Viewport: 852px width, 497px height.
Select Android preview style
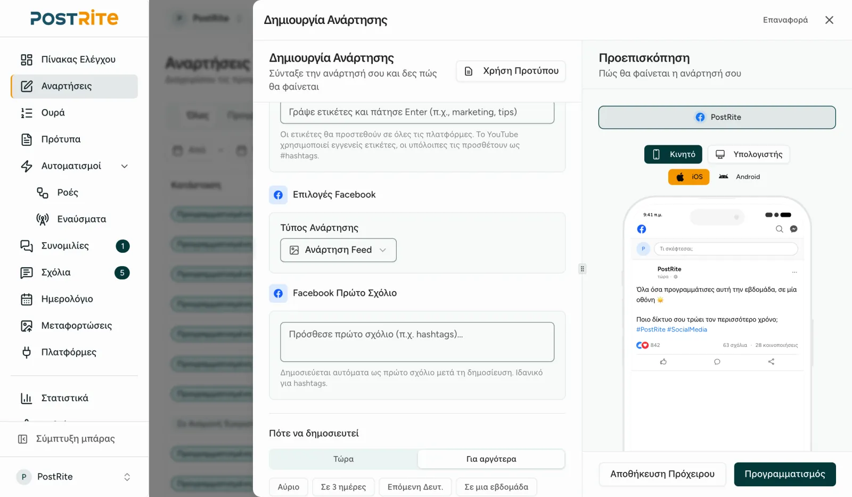tap(739, 177)
